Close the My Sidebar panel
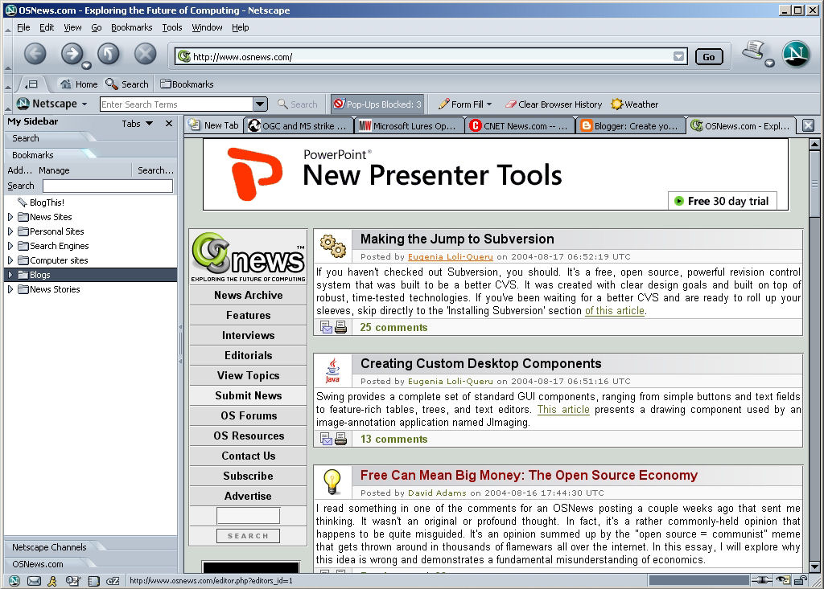824x589 pixels. pyautogui.click(x=169, y=124)
